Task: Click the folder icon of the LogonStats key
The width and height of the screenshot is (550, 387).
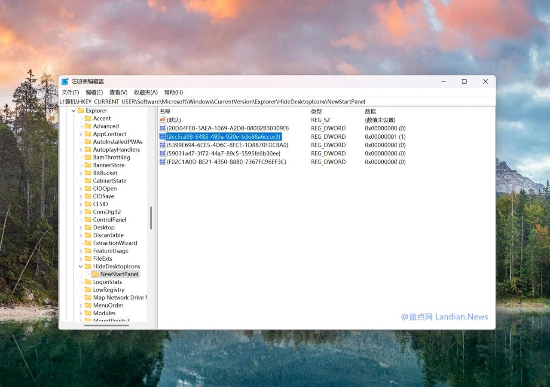Action: pyautogui.click(x=88, y=282)
